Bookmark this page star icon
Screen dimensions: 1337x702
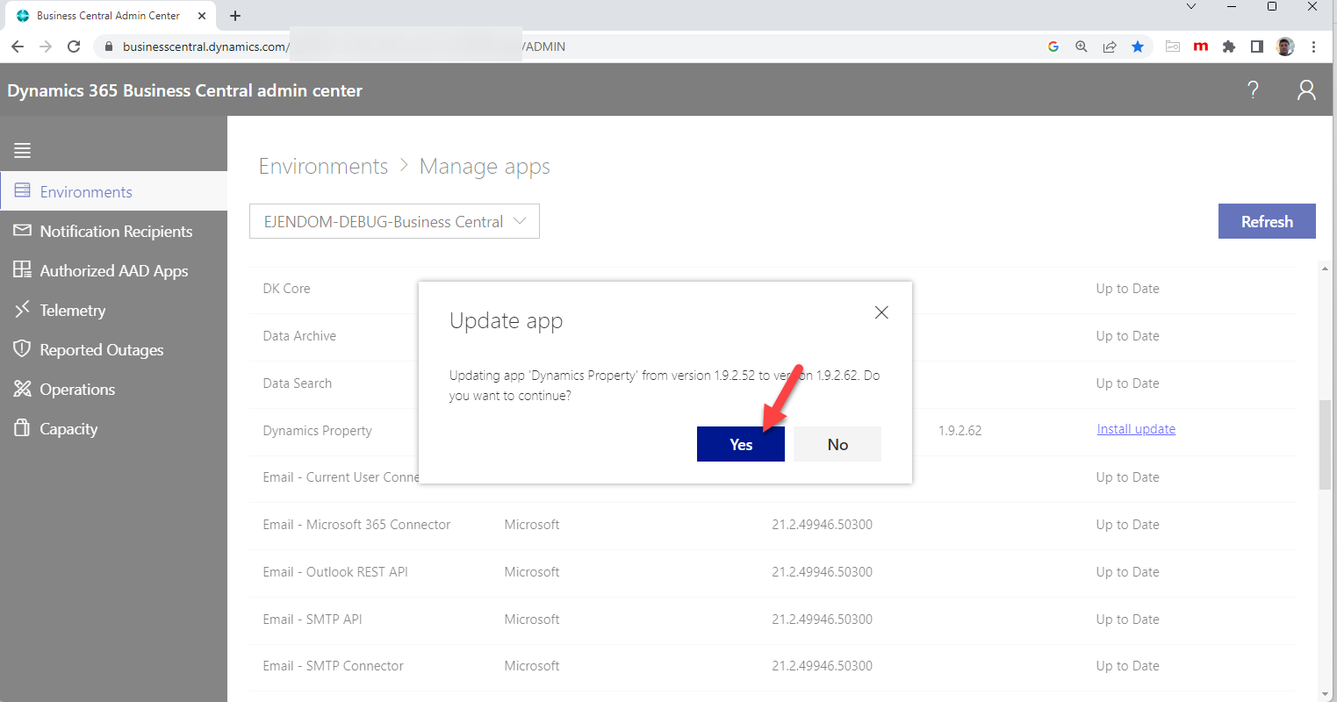coord(1138,47)
